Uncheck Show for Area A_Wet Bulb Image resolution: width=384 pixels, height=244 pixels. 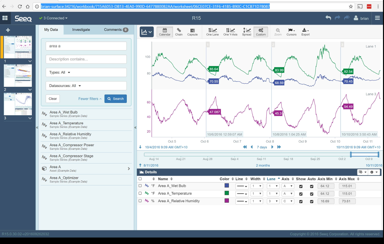coord(301,186)
